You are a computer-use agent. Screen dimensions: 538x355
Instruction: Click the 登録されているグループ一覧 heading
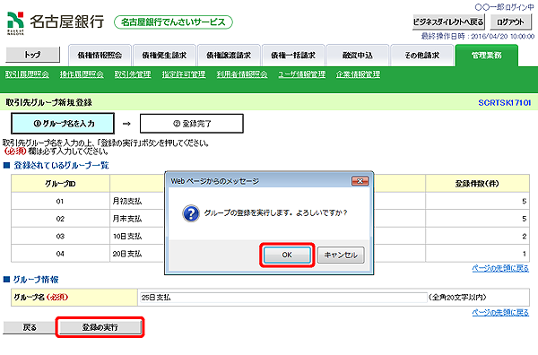[x=61, y=166]
